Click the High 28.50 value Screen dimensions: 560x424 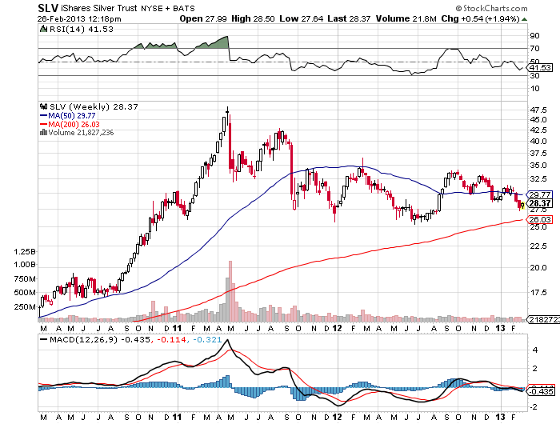(x=253, y=18)
